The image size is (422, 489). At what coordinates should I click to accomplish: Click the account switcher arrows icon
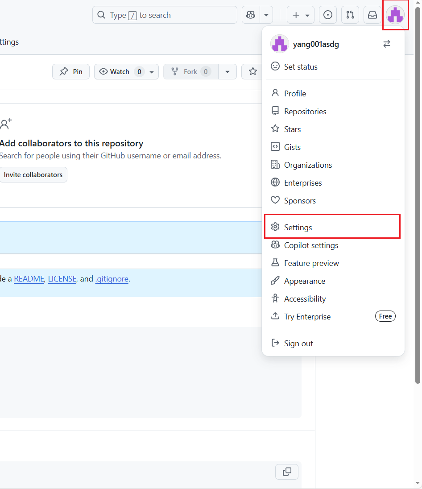(x=387, y=44)
